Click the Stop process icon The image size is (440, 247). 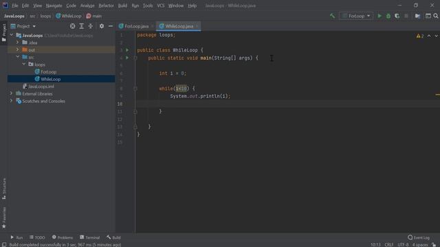click(x=406, y=16)
